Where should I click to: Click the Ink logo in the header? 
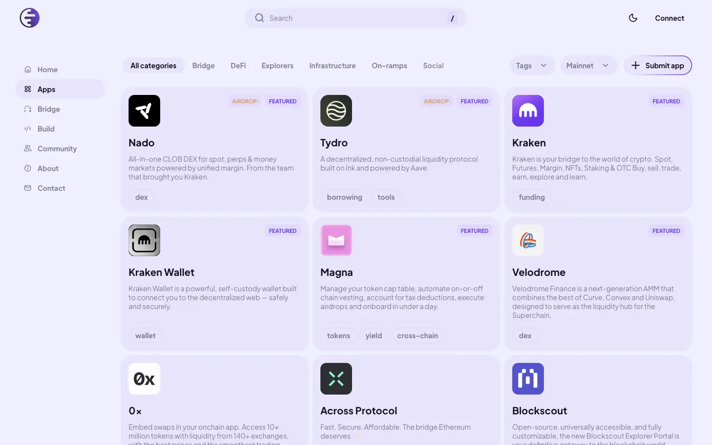[30, 18]
